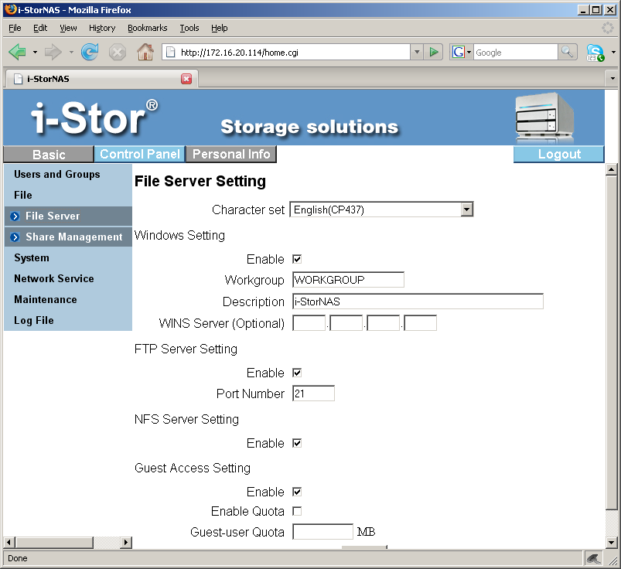Open the list-all-tabs dropdown
The height and width of the screenshot is (569, 621).
(612, 78)
